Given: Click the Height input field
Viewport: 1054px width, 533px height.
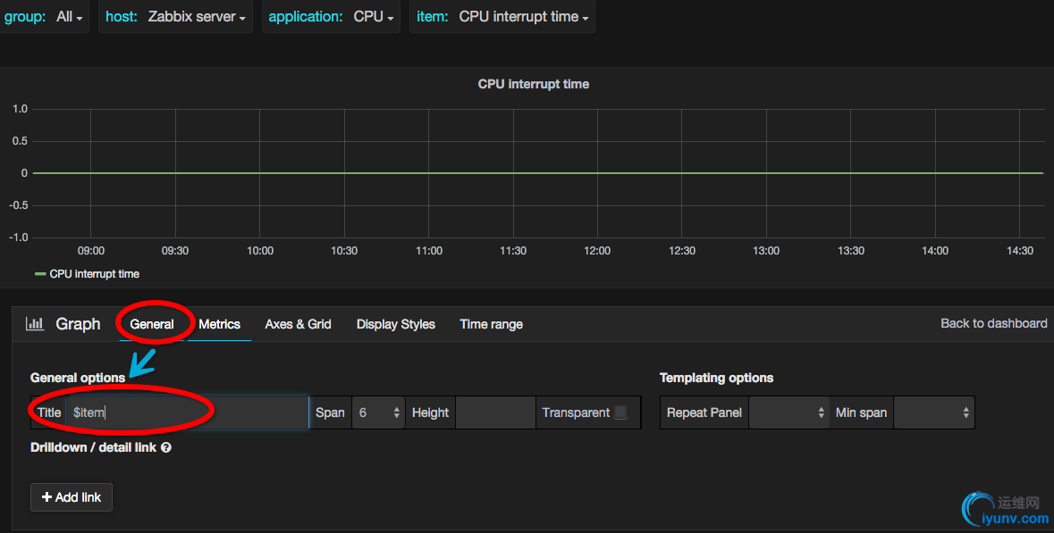Looking at the screenshot, I should pos(495,412).
